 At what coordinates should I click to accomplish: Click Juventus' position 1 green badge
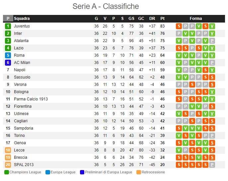8,26
